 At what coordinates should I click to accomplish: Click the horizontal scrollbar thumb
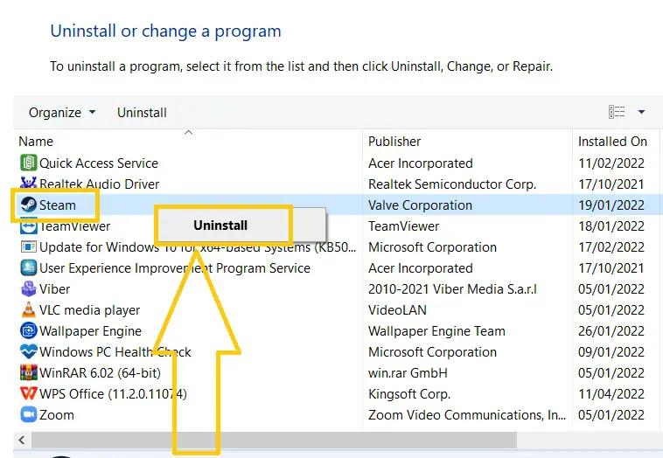pos(274,441)
